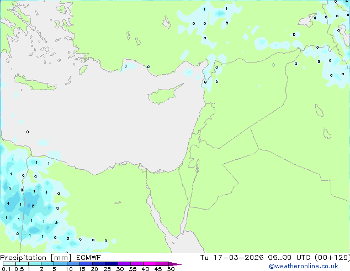Click the ECMWF model label
Viewport: 350px width, 271px height.
(x=89, y=258)
